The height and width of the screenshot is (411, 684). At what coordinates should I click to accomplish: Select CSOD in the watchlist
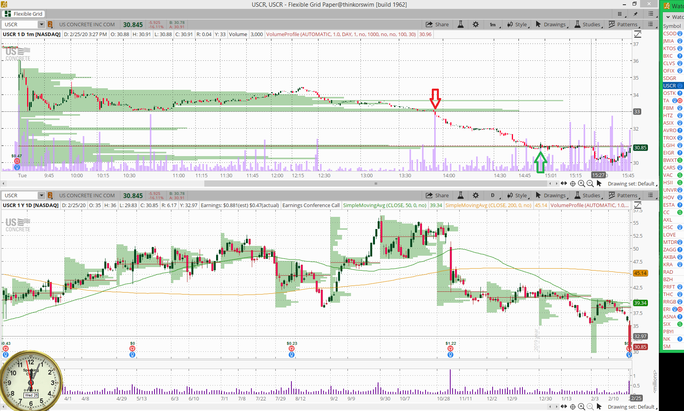(x=670, y=34)
